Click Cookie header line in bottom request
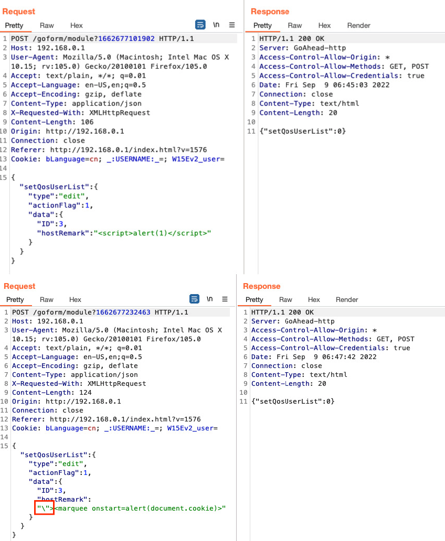 click(115, 428)
